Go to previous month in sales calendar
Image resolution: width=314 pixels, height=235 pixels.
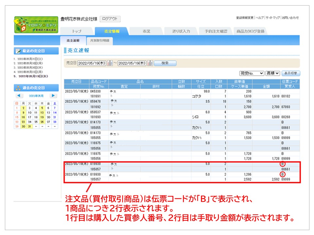click(20, 96)
